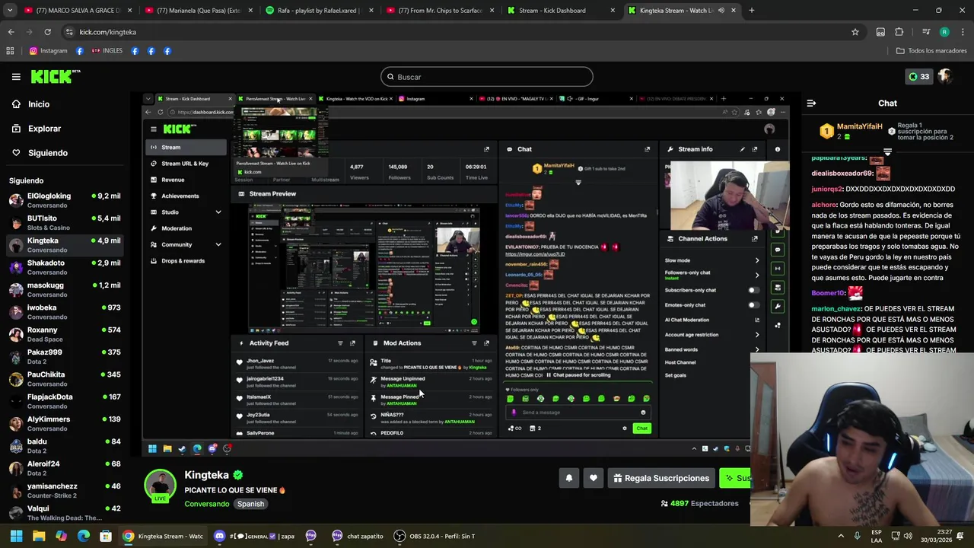This screenshot has width=974, height=548.
Task: Open the media control icon in the Chrome toolbar
Action: click(926, 32)
